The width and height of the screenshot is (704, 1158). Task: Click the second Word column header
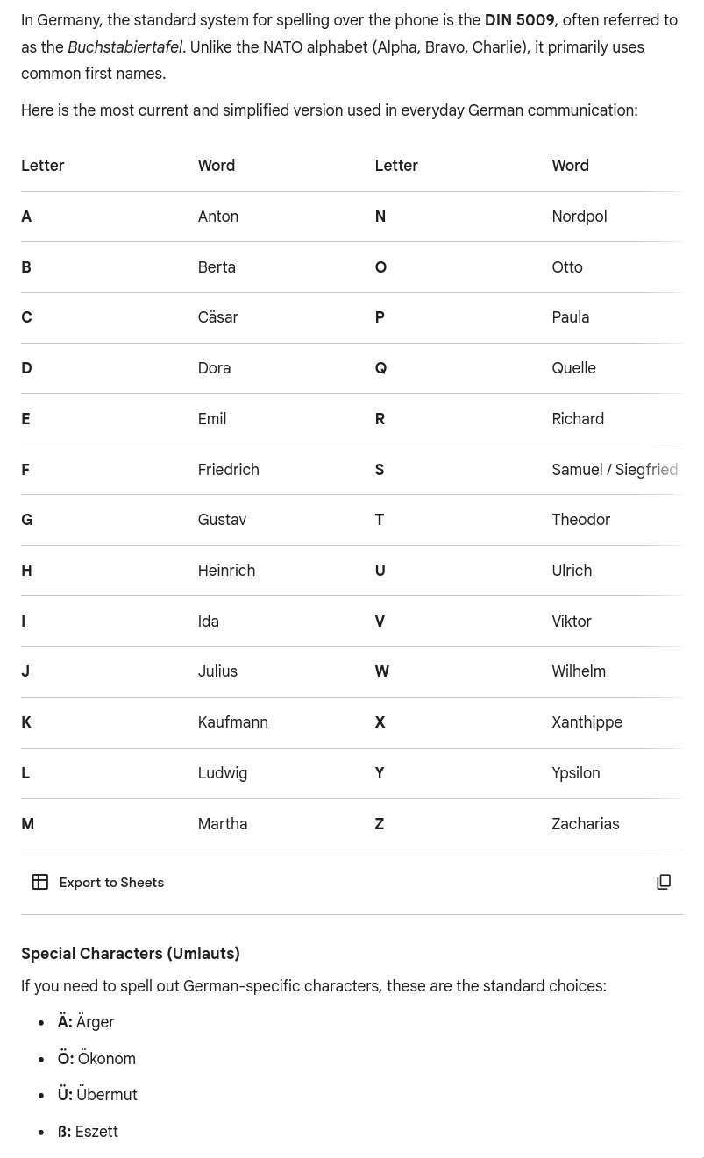pyautogui.click(x=570, y=166)
